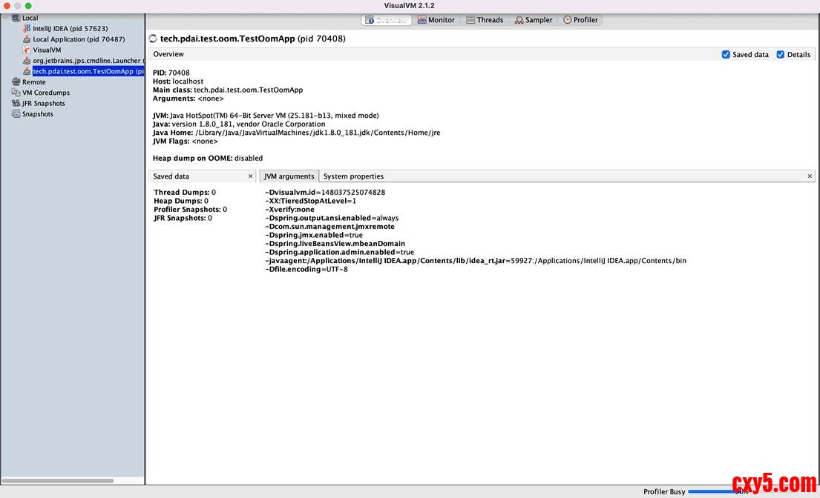This screenshot has height=498, width=820.
Task: Select the JVM arguments tab
Action: [x=289, y=176]
